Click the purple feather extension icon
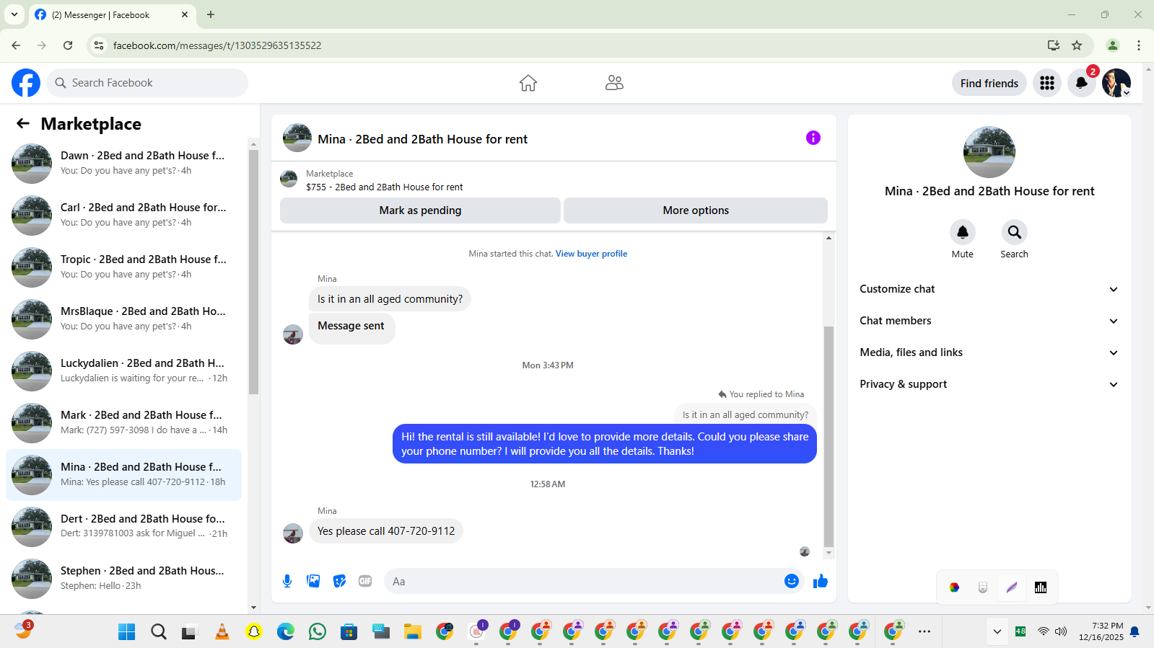 1012,587
